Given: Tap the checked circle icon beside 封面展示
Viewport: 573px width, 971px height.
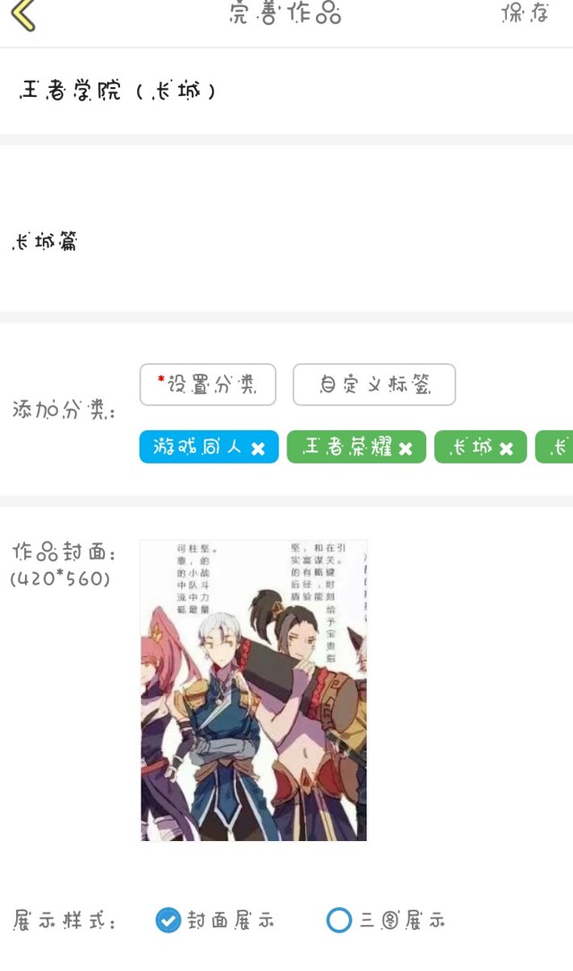Looking at the screenshot, I should point(167,920).
